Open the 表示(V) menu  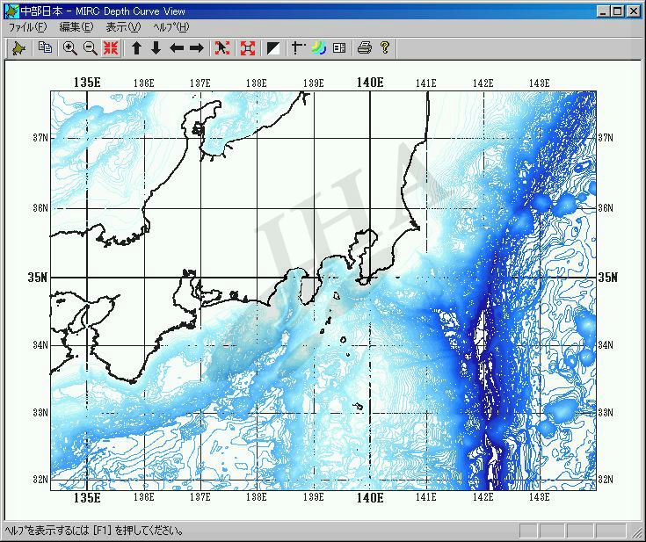[123, 27]
